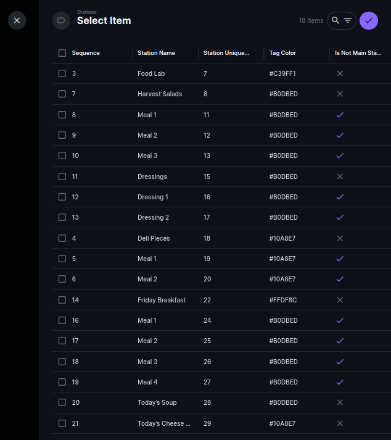Close the panel with X icon
Image resolution: width=391 pixels, height=440 pixels.
17,20
